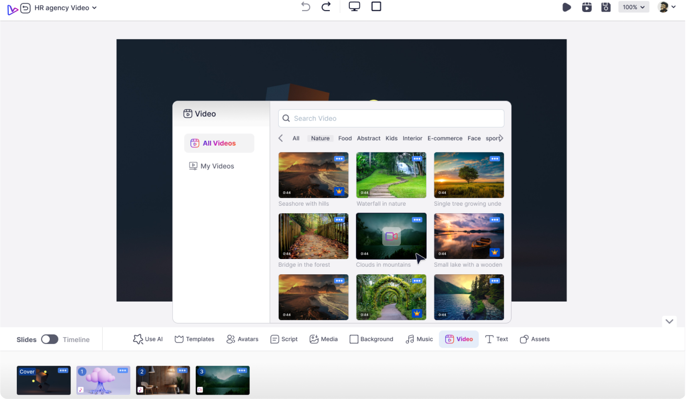Expand the HR agency Video title dropdown

pos(94,8)
